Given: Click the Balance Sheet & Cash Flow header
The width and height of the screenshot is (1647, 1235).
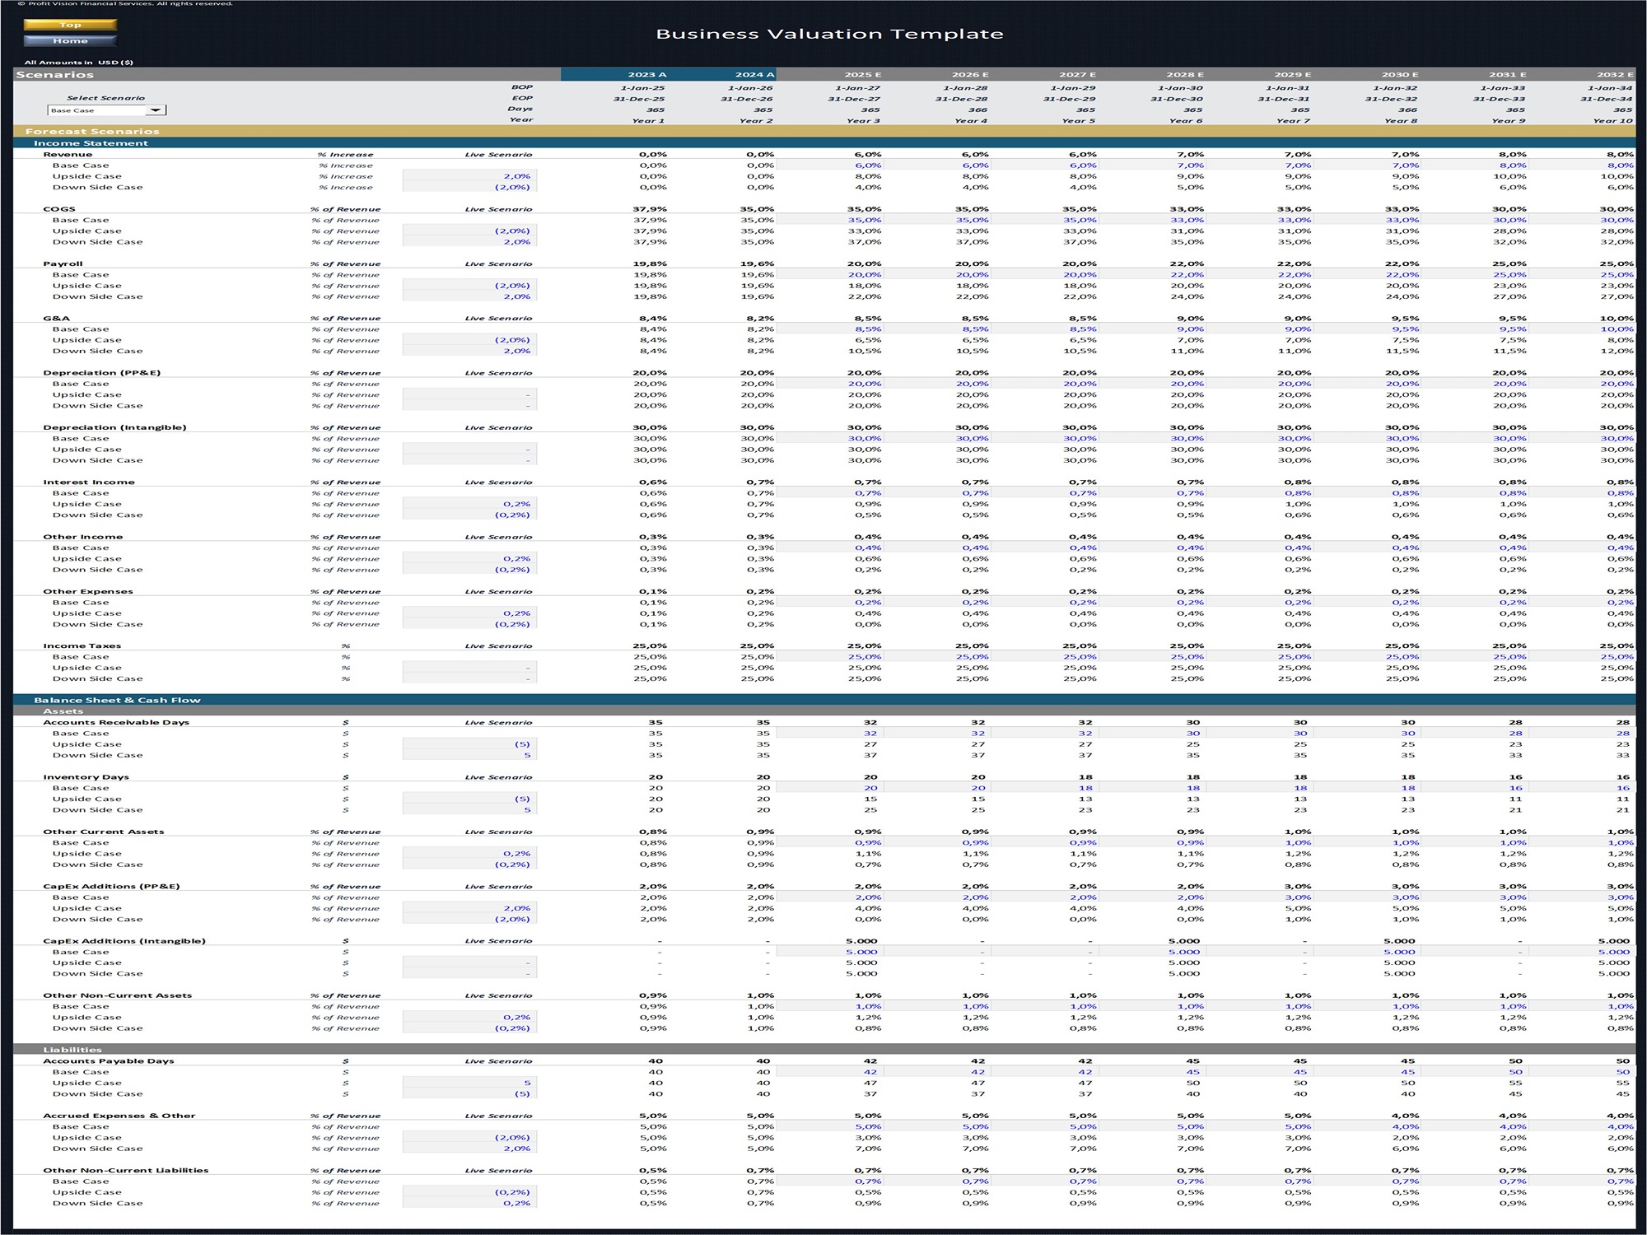Looking at the screenshot, I should [117, 700].
